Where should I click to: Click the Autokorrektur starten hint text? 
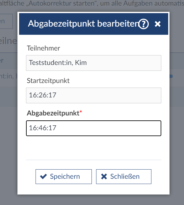(92, 3)
